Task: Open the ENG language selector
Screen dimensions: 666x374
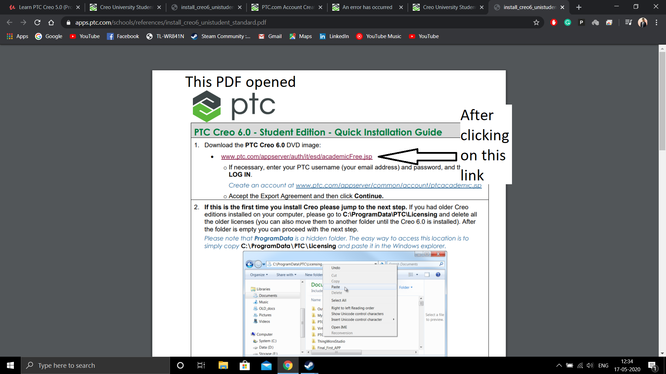Action: coord(604,365)
